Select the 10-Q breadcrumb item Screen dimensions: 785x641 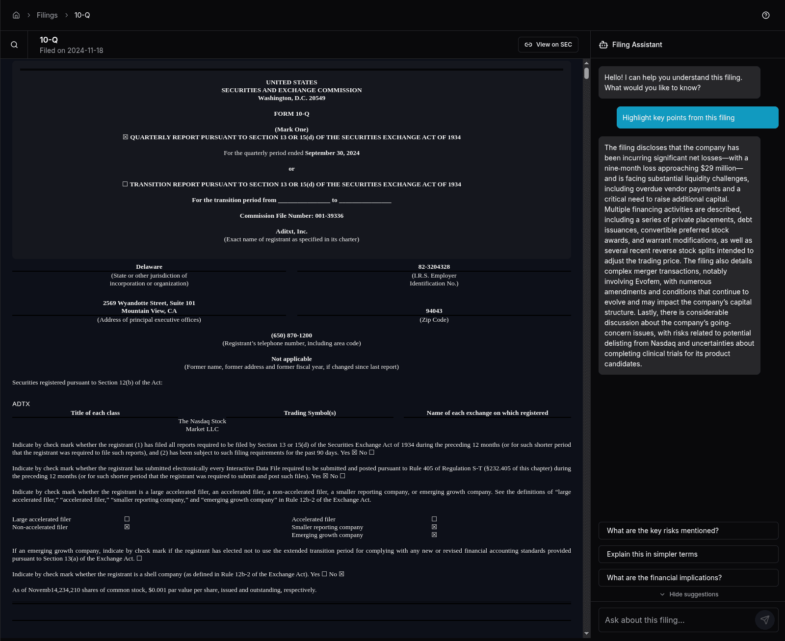point(82,15)
